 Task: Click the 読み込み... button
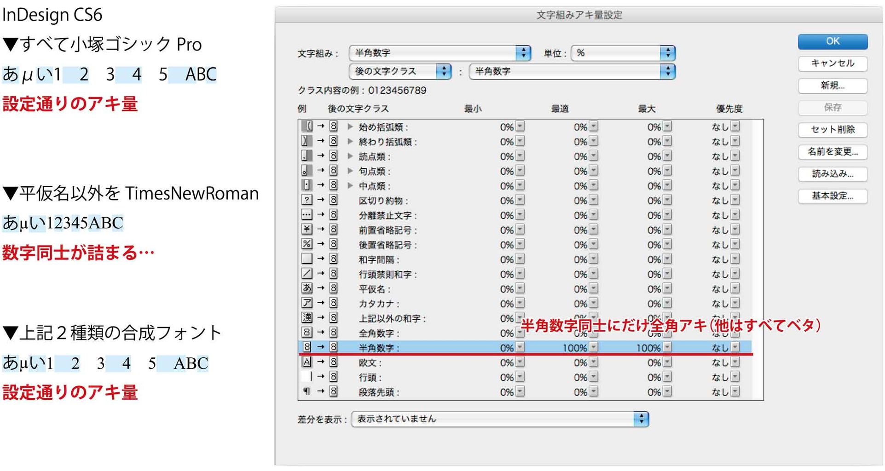coord(832,174)
